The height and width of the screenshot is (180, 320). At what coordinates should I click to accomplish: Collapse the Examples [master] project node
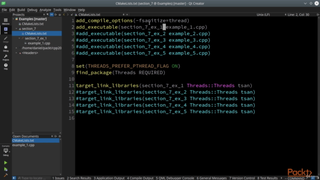click(x=13, y=19)
